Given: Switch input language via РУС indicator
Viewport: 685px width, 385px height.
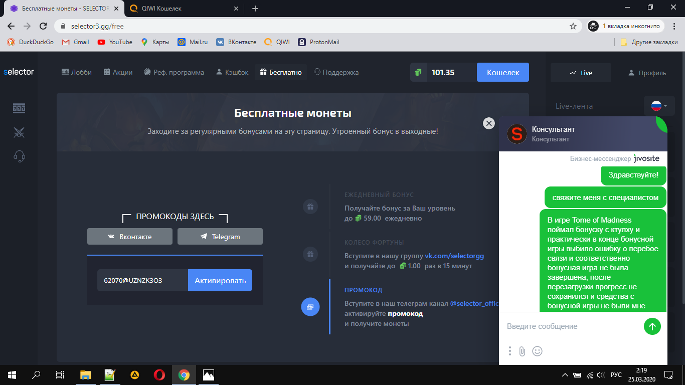Looking at the screenshot, I should (616, 375).
